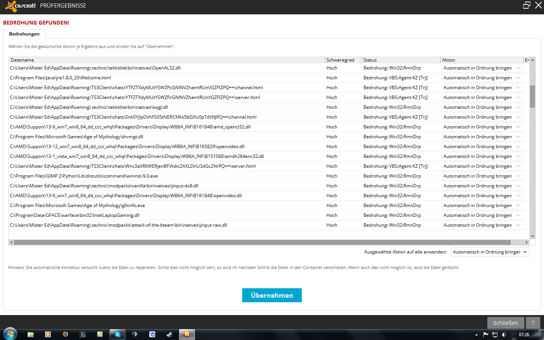
Task: Open the volume tray icon
Action: [504, 335]
